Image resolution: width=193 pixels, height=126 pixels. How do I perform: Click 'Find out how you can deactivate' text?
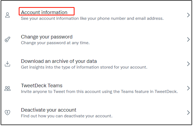[x=67, y=116]
